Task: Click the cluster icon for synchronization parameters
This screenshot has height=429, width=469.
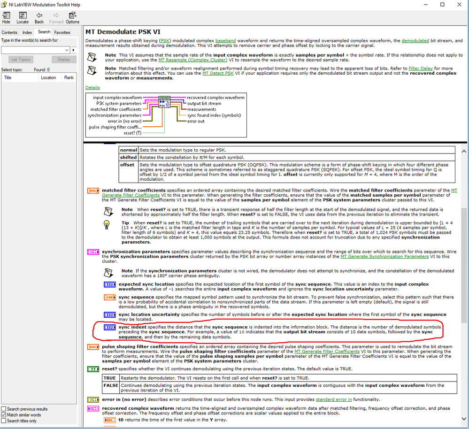Action: click(x=93, y=252)
